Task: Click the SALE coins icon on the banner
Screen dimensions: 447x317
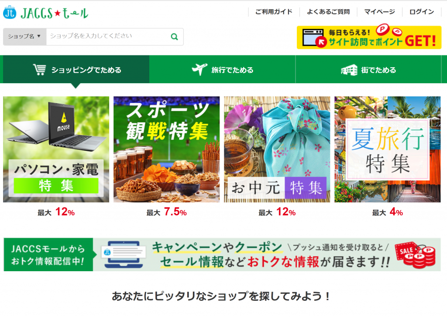Action: (415, 255)
